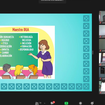The height and width of the screenshot is (105, 105).
Task: Select the participant video labeled mil
Action: 102,73
